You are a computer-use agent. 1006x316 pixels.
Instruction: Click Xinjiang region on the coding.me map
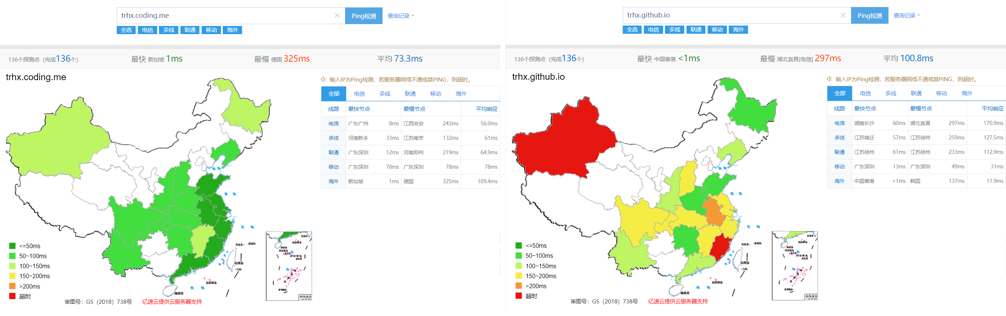coord(59,142)
